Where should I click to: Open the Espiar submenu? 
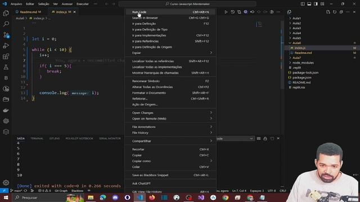click(170, 53)
